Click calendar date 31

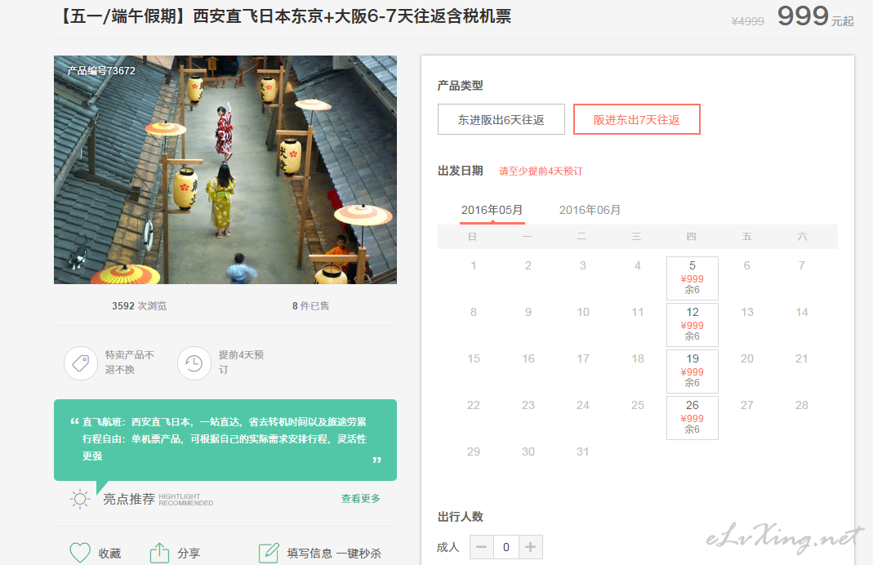point(582,452)
